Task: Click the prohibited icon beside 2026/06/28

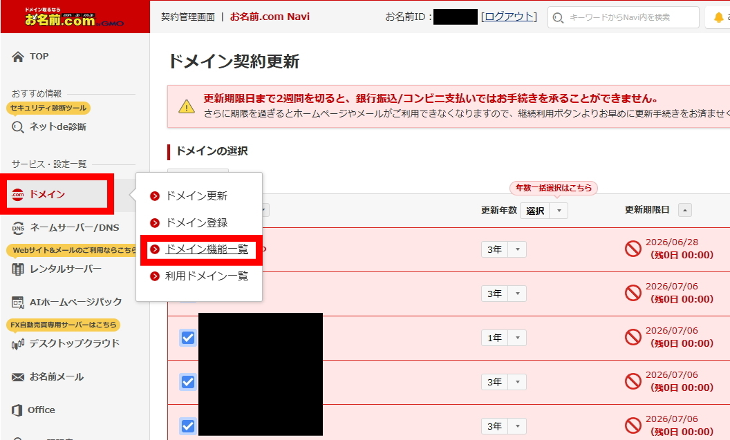Action: (633, 249)
